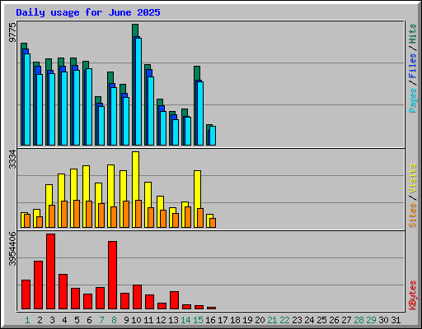Viewport: 422px width, 329px height.
Task: Click green day label 15
Action: (198, 320)
